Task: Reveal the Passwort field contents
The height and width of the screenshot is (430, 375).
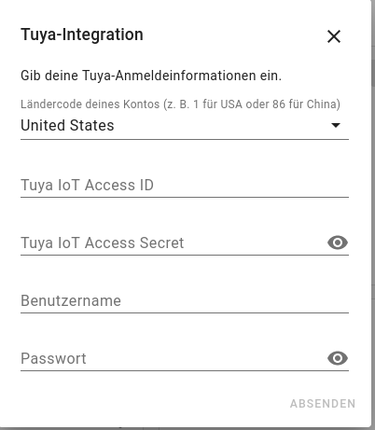Action: [338, 358]
